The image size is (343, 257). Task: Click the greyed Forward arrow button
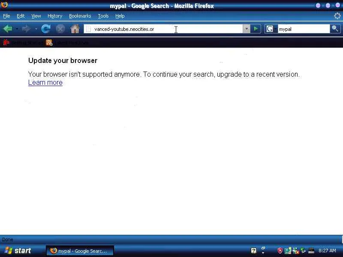(x=26, y=29)
